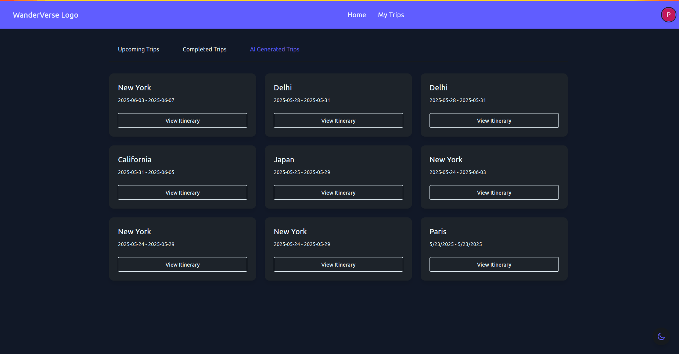Click the Paris date range 5/23/2025

[455, 244]
